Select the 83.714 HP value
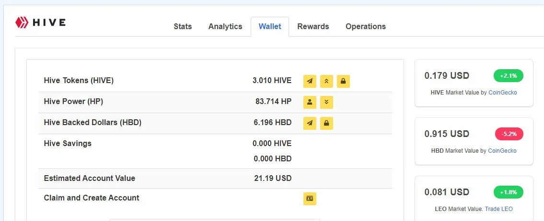Viewport: 544px width, 221px height. [273, 102]
